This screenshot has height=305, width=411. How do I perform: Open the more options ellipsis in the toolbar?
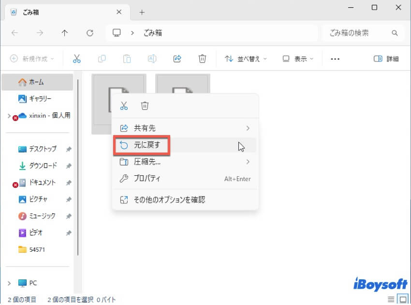coord(335,59)
